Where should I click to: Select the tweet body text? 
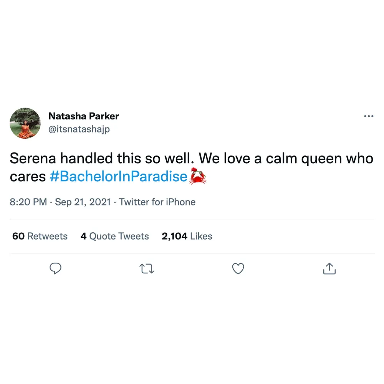(154, 158)
